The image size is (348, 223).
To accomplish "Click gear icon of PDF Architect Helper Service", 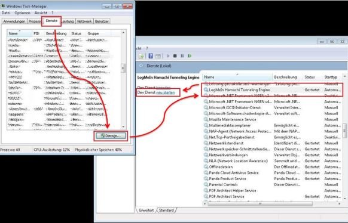I will (x=206, y=190).
